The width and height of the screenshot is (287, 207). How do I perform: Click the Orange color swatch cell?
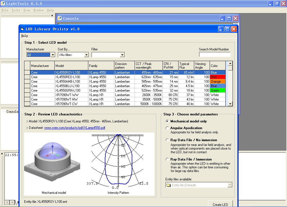(x=217, y=82)
